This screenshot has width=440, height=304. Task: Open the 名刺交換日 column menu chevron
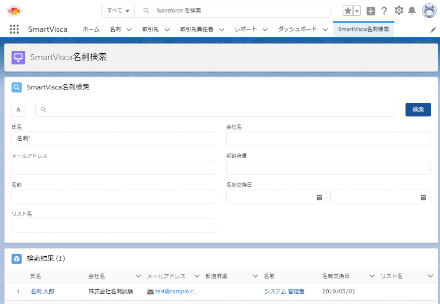372,276
